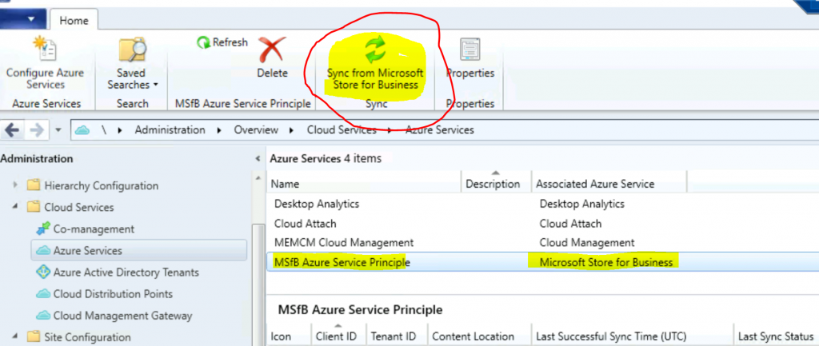The width and height of the screenshot is (819, 346).
Task: Collapse the Site Configuration tree node
Action: 16,336
